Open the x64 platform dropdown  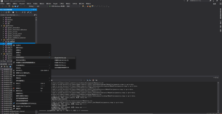click(x=42, y=6)
